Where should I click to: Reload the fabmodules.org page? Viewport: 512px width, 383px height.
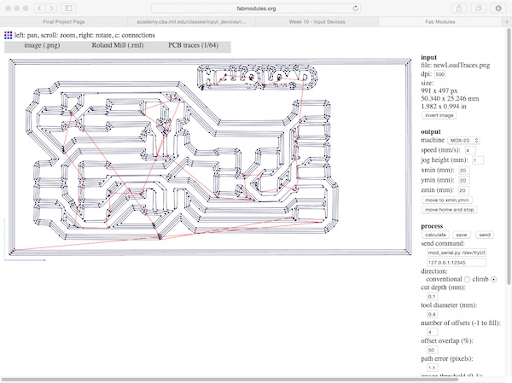click(356, 9)
